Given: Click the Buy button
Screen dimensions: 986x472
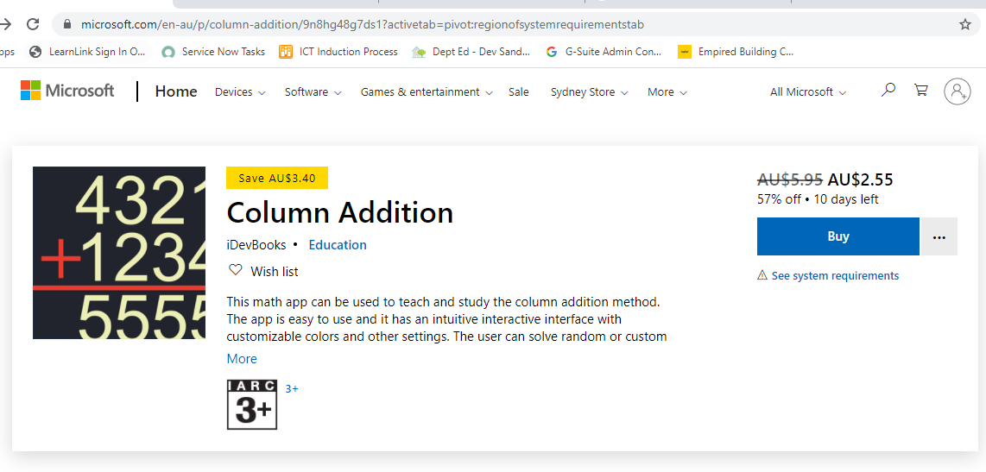Looking at the screenshot, I should click(x=838, y=236).
